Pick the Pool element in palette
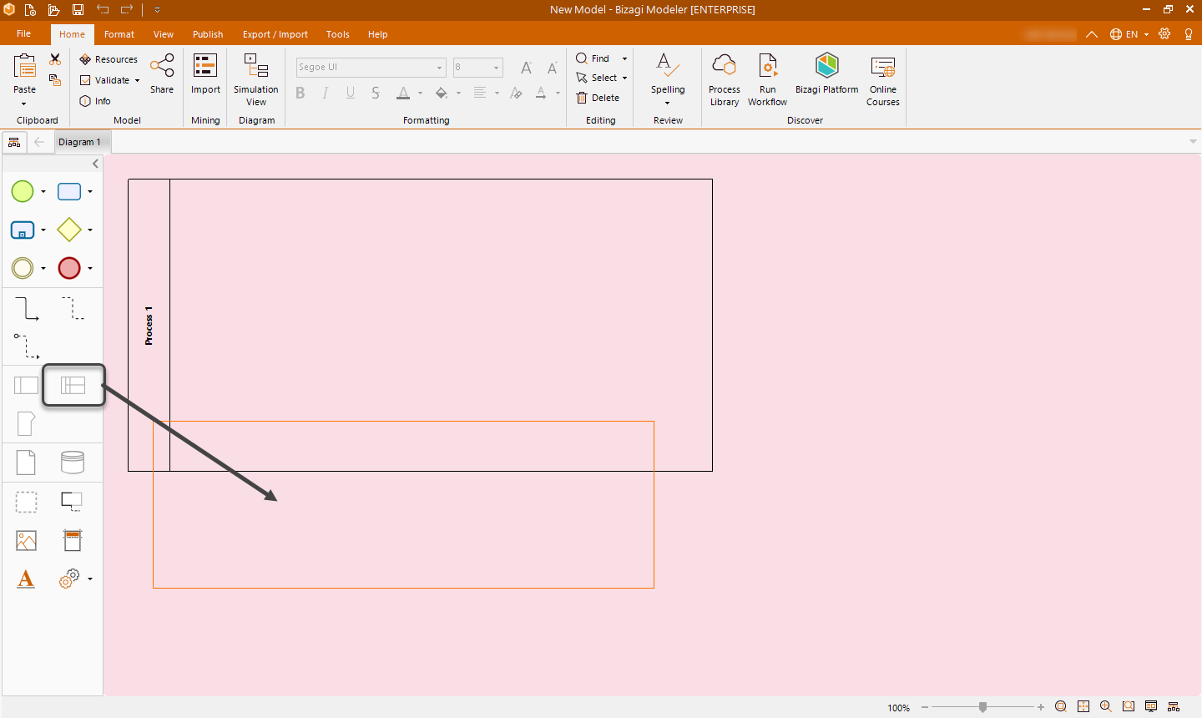 pyautogui.click(x=26, y=385)
